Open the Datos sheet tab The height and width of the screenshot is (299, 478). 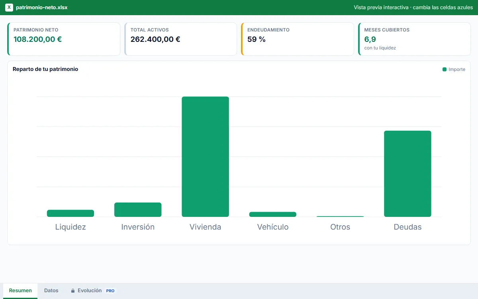(51, 291)
